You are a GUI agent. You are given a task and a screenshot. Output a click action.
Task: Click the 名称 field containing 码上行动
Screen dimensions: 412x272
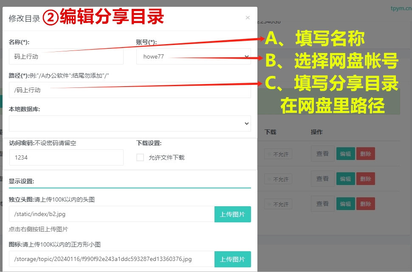point(66,56)
